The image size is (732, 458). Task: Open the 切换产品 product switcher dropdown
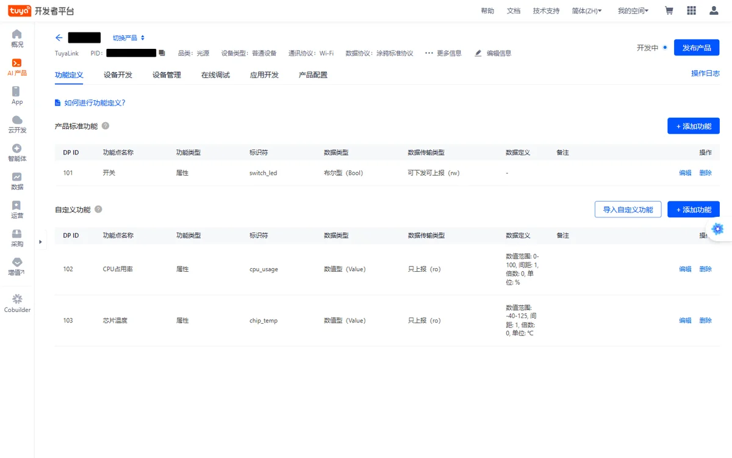129,38
